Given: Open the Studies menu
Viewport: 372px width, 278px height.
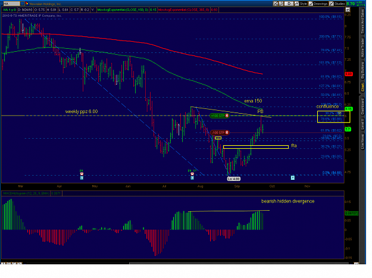Looking at the screenshot, I should 337,4.
